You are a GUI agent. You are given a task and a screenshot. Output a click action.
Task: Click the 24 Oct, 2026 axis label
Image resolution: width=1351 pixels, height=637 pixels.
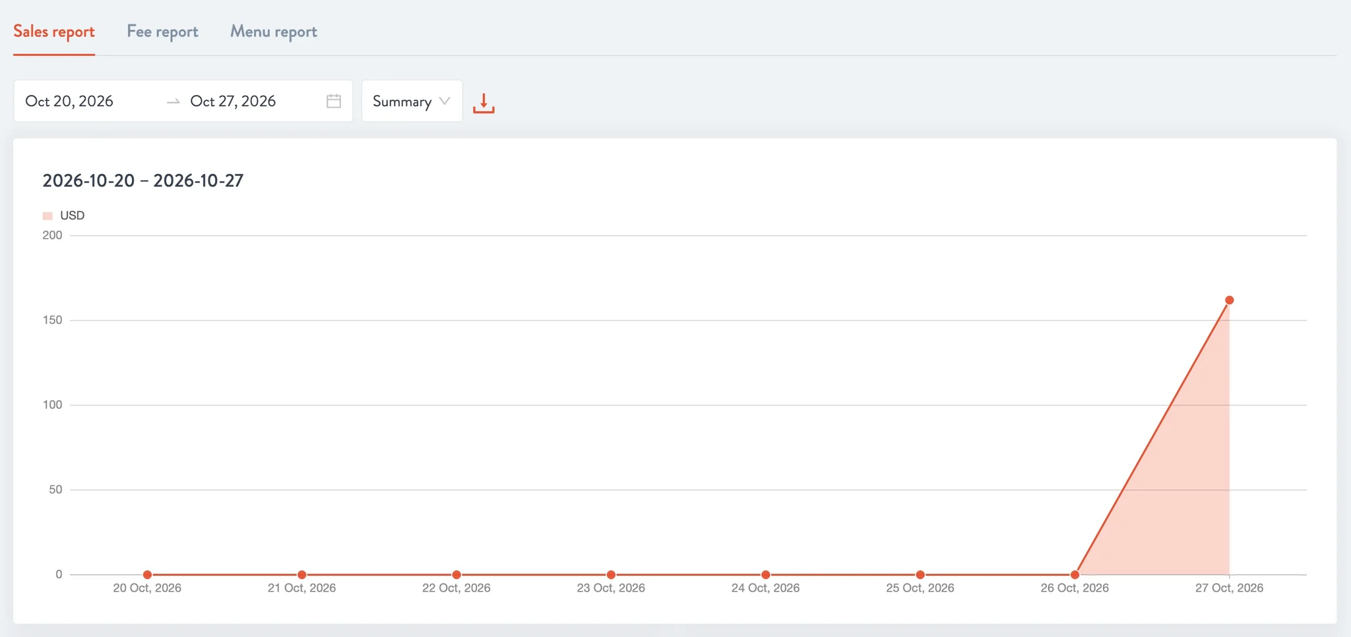[x=765, y=588]
